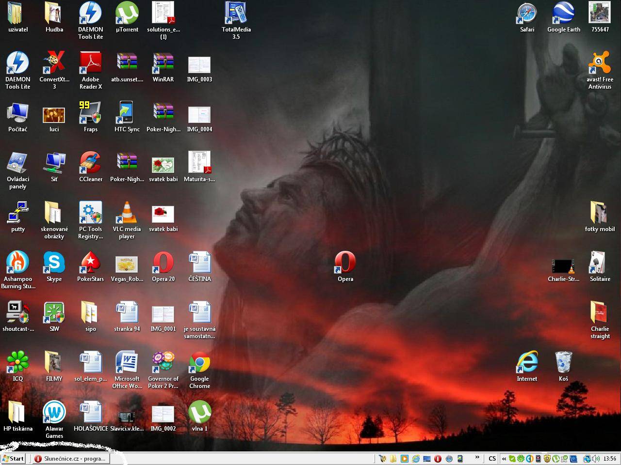This screenshot has height=465, width=621.
Task: Open PokerStars shortcut
Action: 90,266
